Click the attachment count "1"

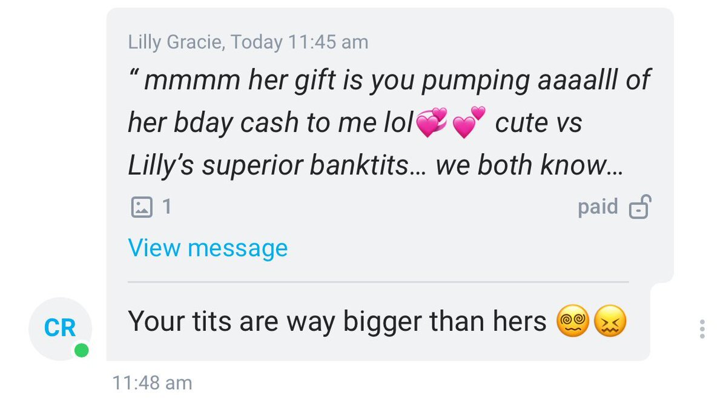click(167, 208)
